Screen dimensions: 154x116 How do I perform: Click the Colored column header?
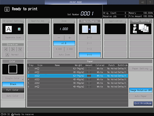point(100,65)
